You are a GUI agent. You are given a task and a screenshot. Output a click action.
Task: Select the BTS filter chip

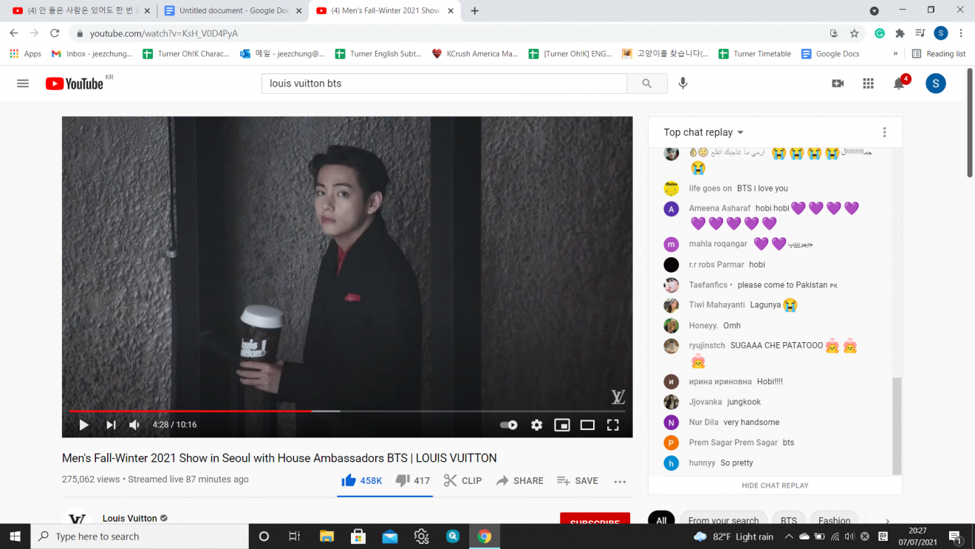tap(789, 520)
